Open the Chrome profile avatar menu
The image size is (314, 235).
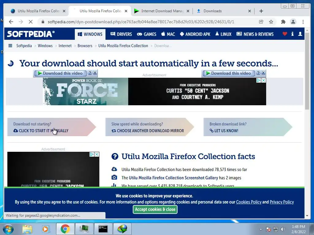pyautogui.click(x=293, y=22)
